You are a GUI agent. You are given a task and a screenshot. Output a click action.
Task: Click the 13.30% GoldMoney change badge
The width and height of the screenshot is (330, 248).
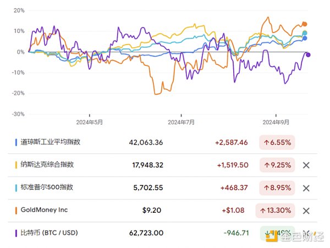[x=275, y=211]
